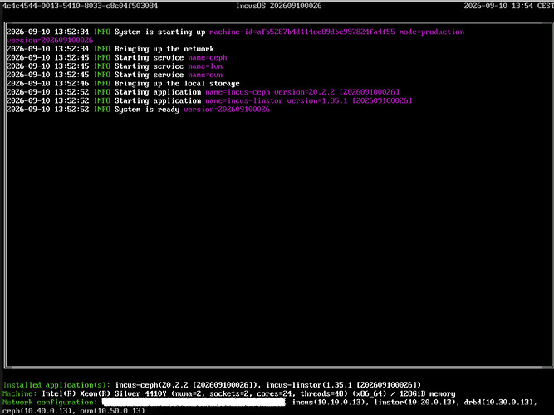Viewport: 554px width, 415px height.
Task: Click the '13:52:46' timestamp in the log
Action: [71, 84]
